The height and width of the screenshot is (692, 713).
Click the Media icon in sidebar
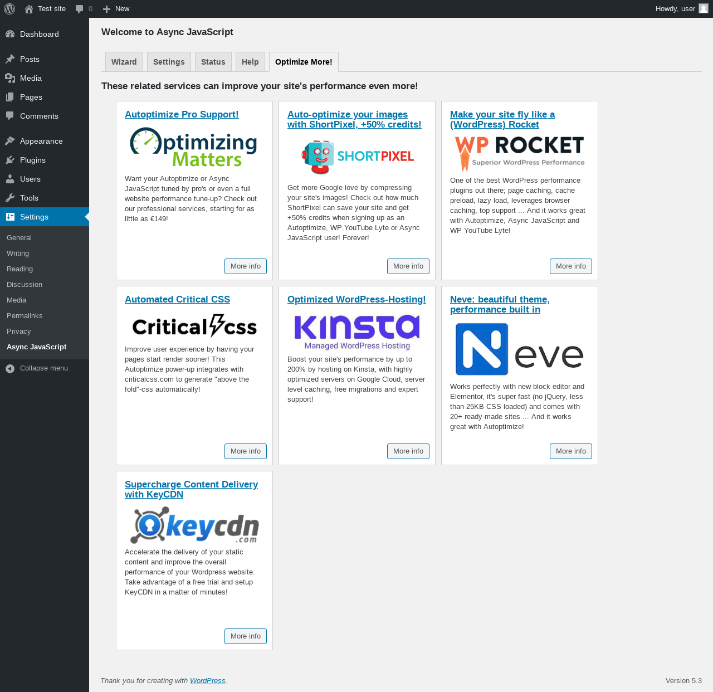tap(10, 78)
